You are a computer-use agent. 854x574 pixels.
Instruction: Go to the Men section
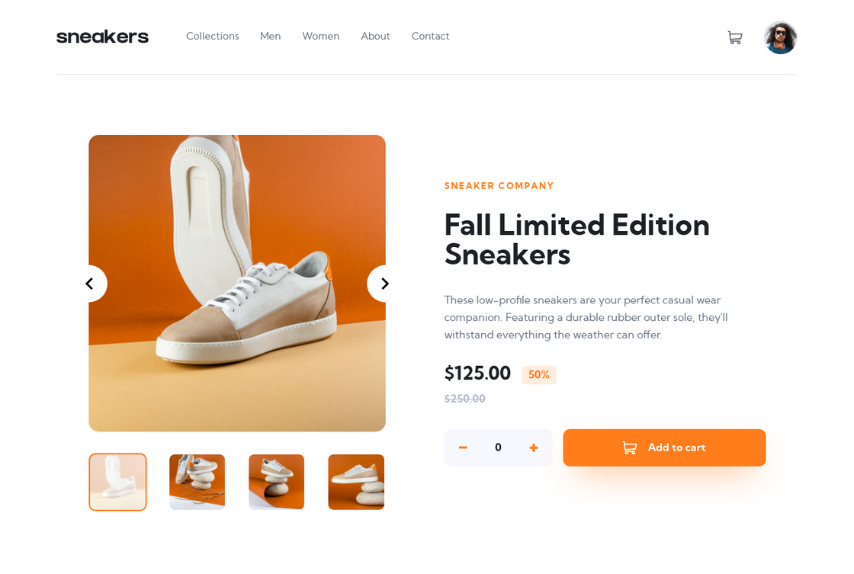270,36
